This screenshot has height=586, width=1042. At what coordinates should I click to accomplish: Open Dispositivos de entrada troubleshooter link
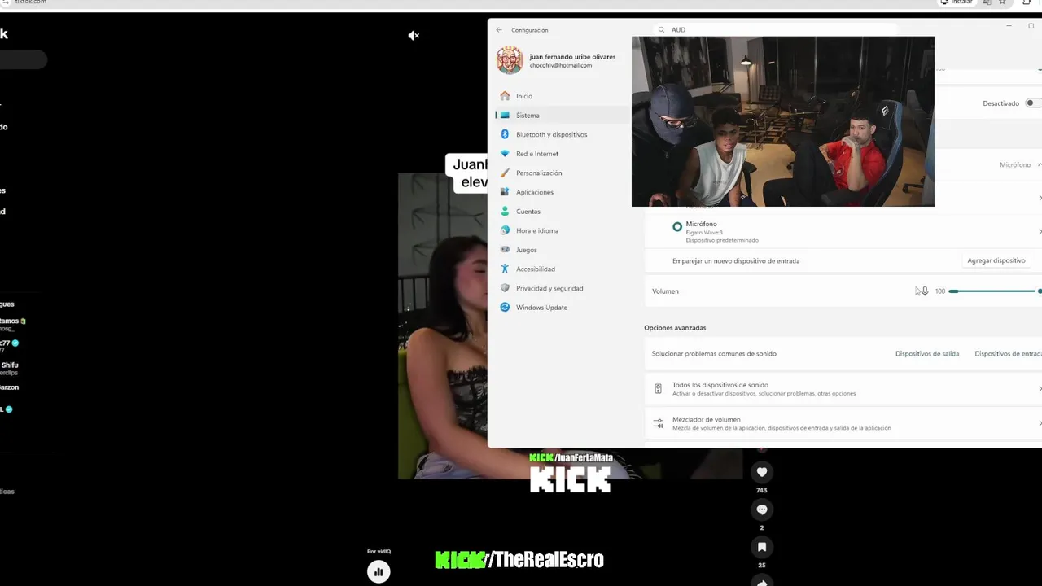pos(1008,354)
